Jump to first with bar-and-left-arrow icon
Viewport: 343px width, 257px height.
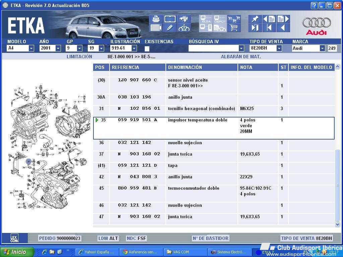pos(270,28)
